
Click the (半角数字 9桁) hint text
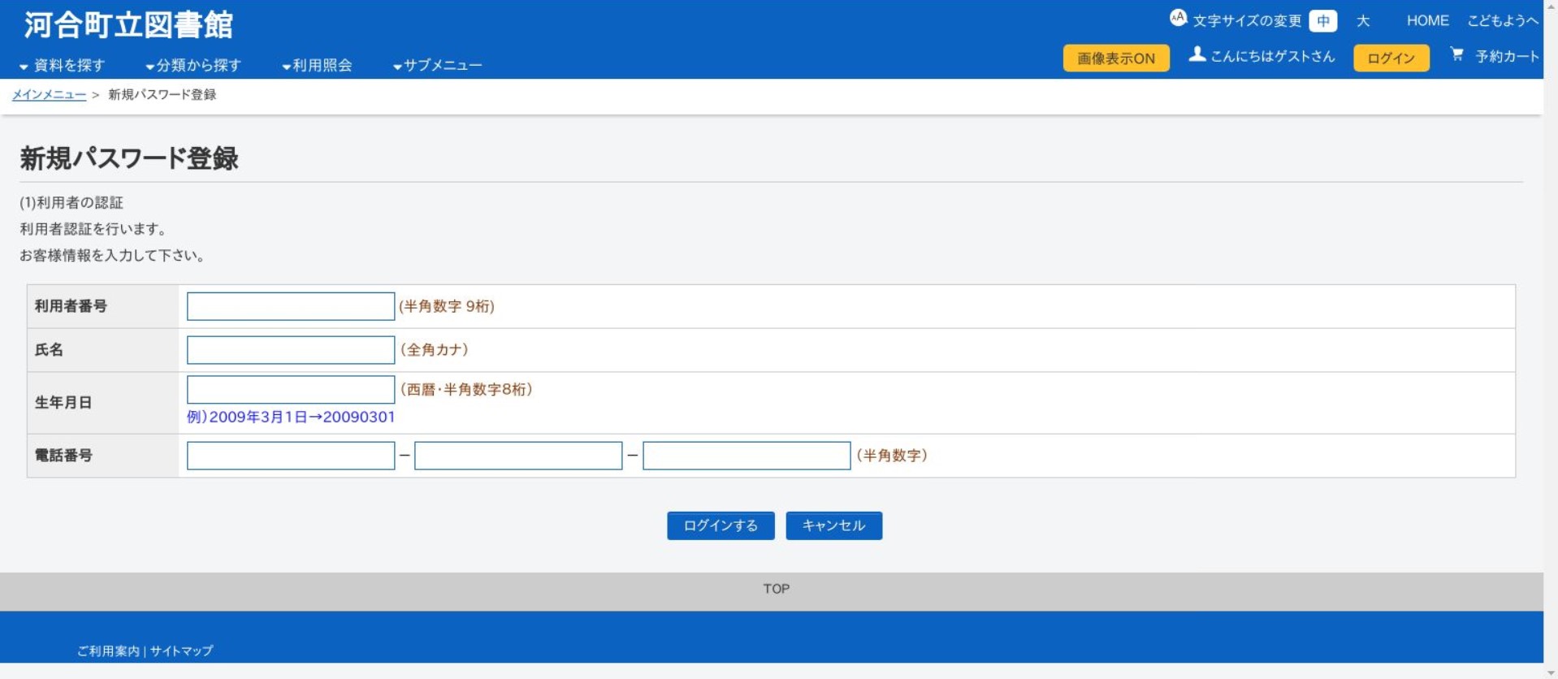click(x=447, y=307)
